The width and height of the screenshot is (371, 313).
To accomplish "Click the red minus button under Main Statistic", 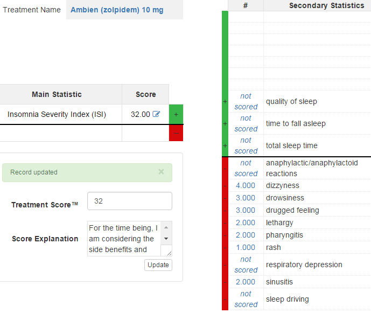I will point(176,133).
